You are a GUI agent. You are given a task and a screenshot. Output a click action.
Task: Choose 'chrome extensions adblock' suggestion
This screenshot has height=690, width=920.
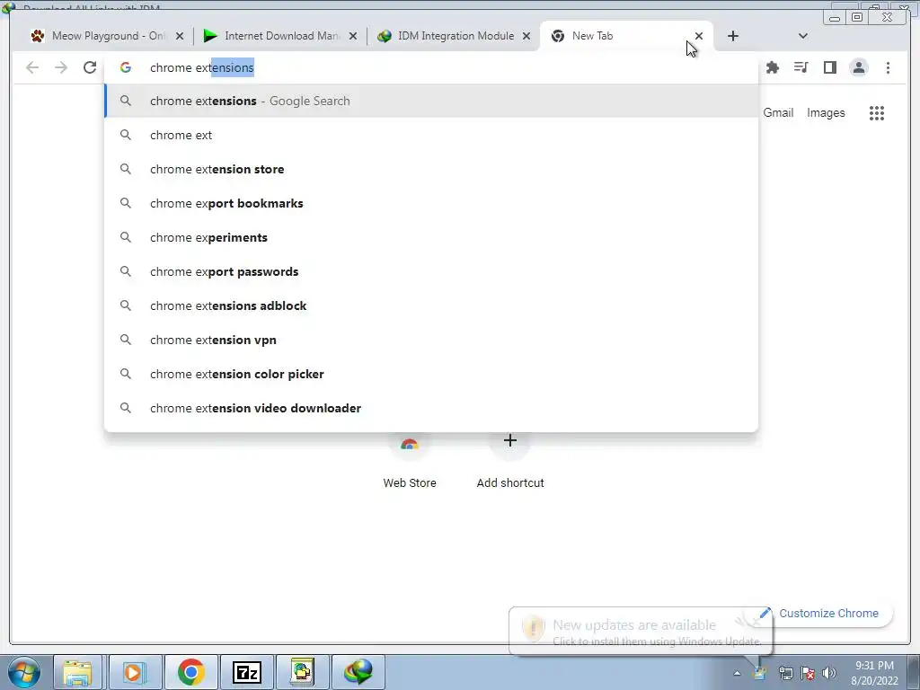tap(431, 305)
